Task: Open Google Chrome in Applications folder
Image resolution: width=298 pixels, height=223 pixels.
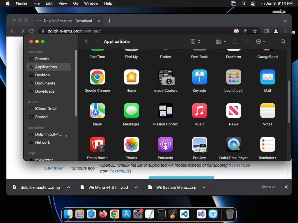Action: click(x=97, y=77)
